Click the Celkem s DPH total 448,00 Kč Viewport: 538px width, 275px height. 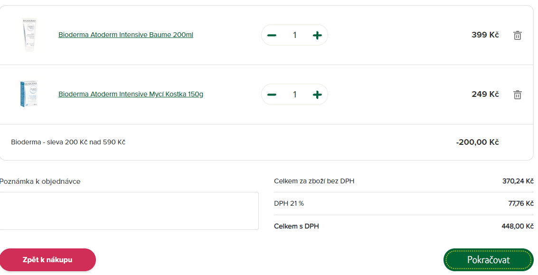517,226
